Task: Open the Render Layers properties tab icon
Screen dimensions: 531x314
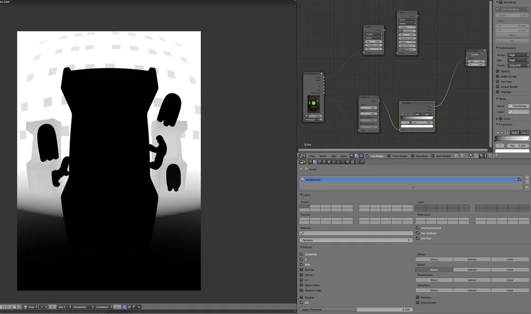Action: coord(315,162)
